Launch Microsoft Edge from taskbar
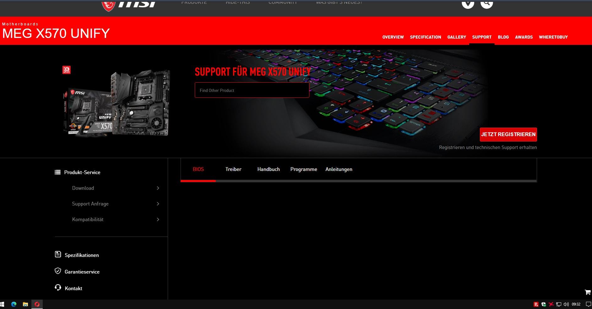This screenshot has width=592, height=309. coord(14,304)
